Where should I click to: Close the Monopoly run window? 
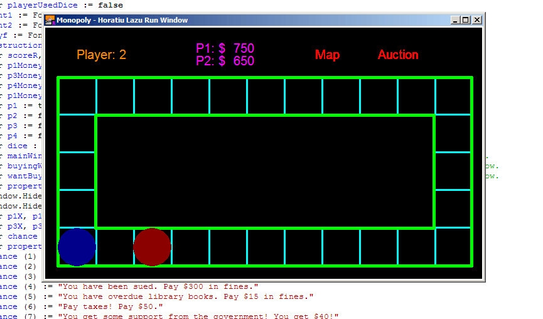[477, 20]
